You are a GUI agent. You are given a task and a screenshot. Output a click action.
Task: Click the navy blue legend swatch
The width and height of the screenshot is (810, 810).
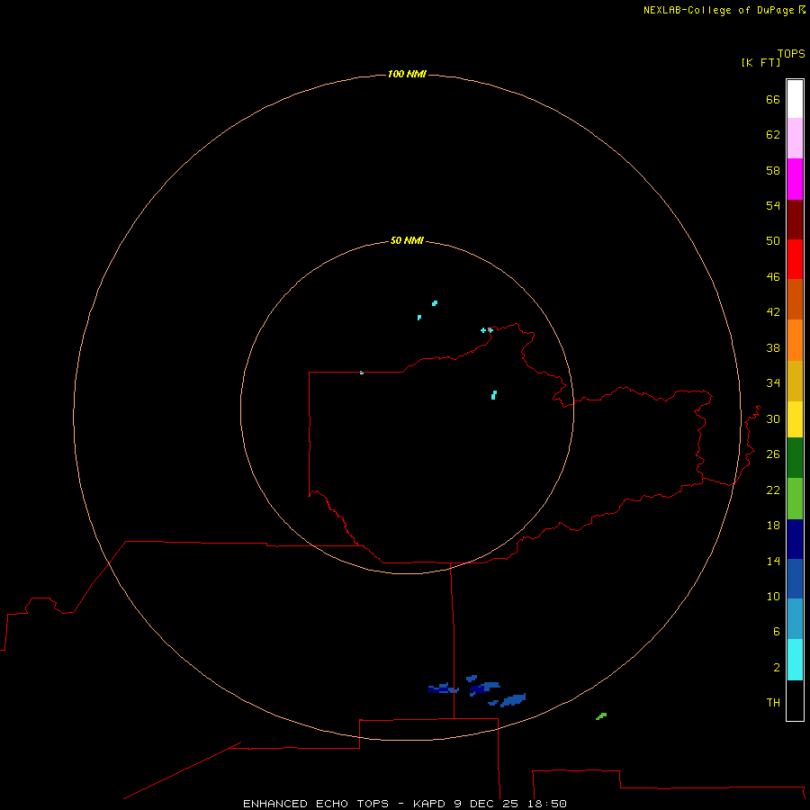coord(795,538)
